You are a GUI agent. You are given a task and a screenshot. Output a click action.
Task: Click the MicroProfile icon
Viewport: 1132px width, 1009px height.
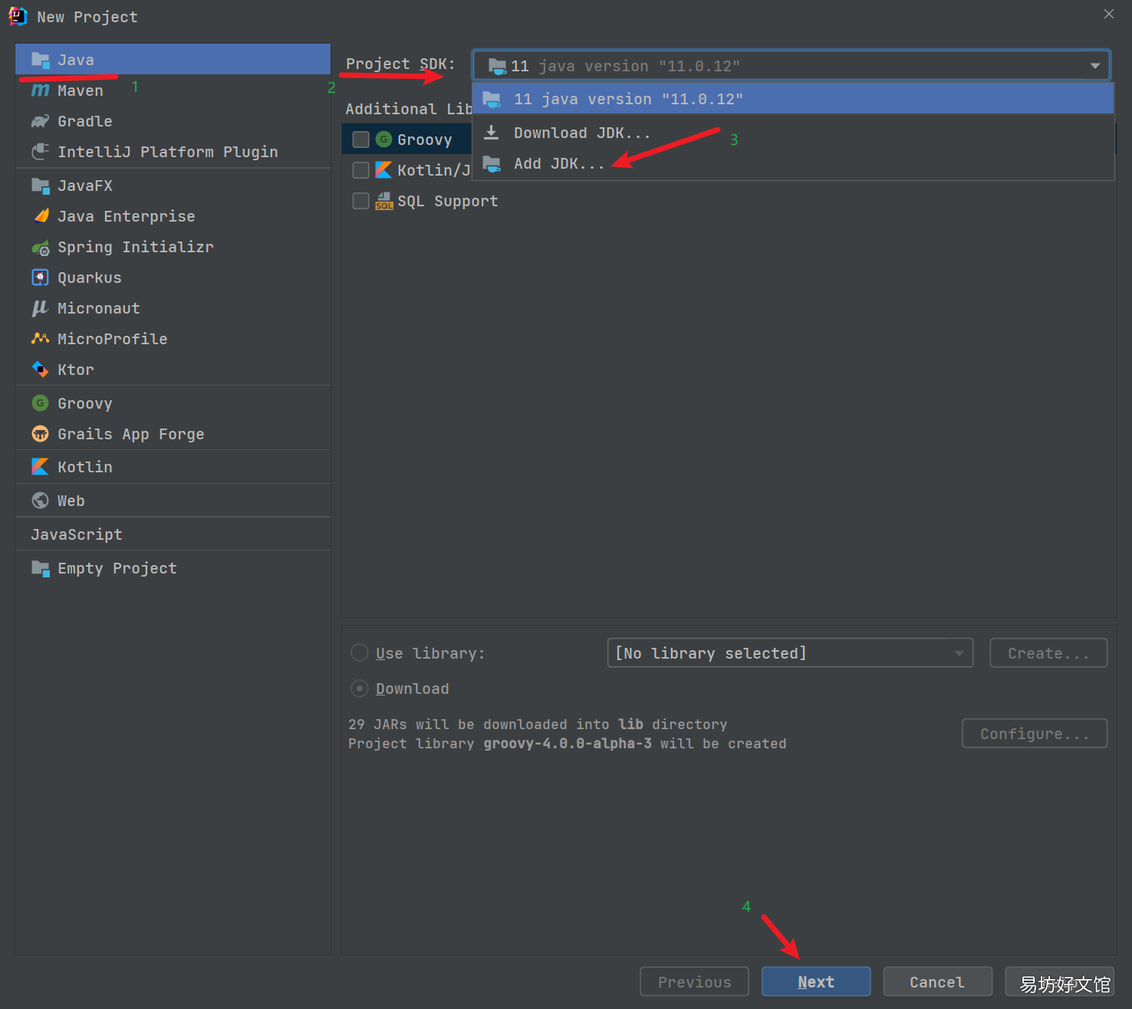click(x=40, y=339)
